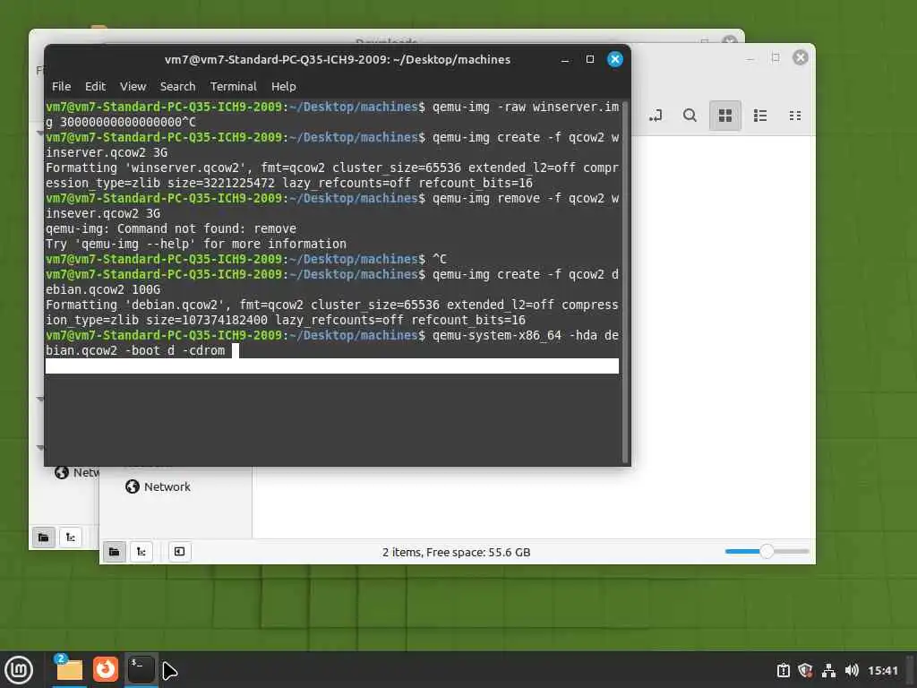Click the Terminal icon in taskbar
Viewport: 917px width, 688px height.
point(141,669)
